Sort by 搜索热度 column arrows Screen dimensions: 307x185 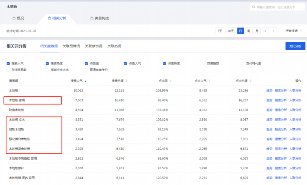pyautogui.click(x=127, y=81)
